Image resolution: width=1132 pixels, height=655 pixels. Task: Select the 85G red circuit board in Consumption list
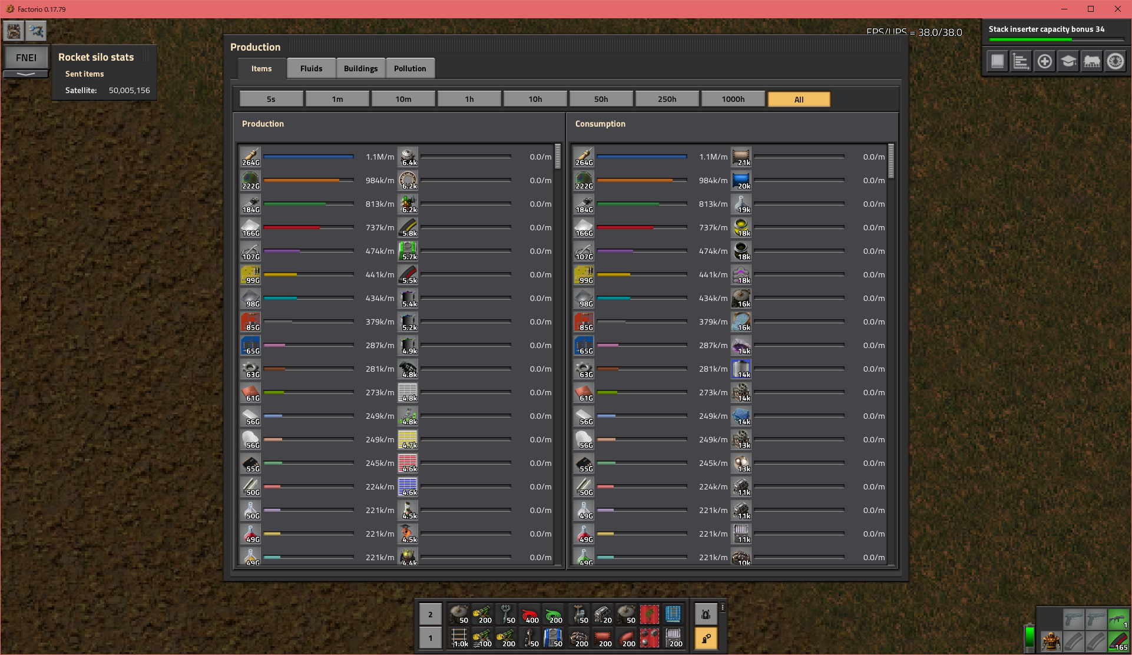coord(584,322)
